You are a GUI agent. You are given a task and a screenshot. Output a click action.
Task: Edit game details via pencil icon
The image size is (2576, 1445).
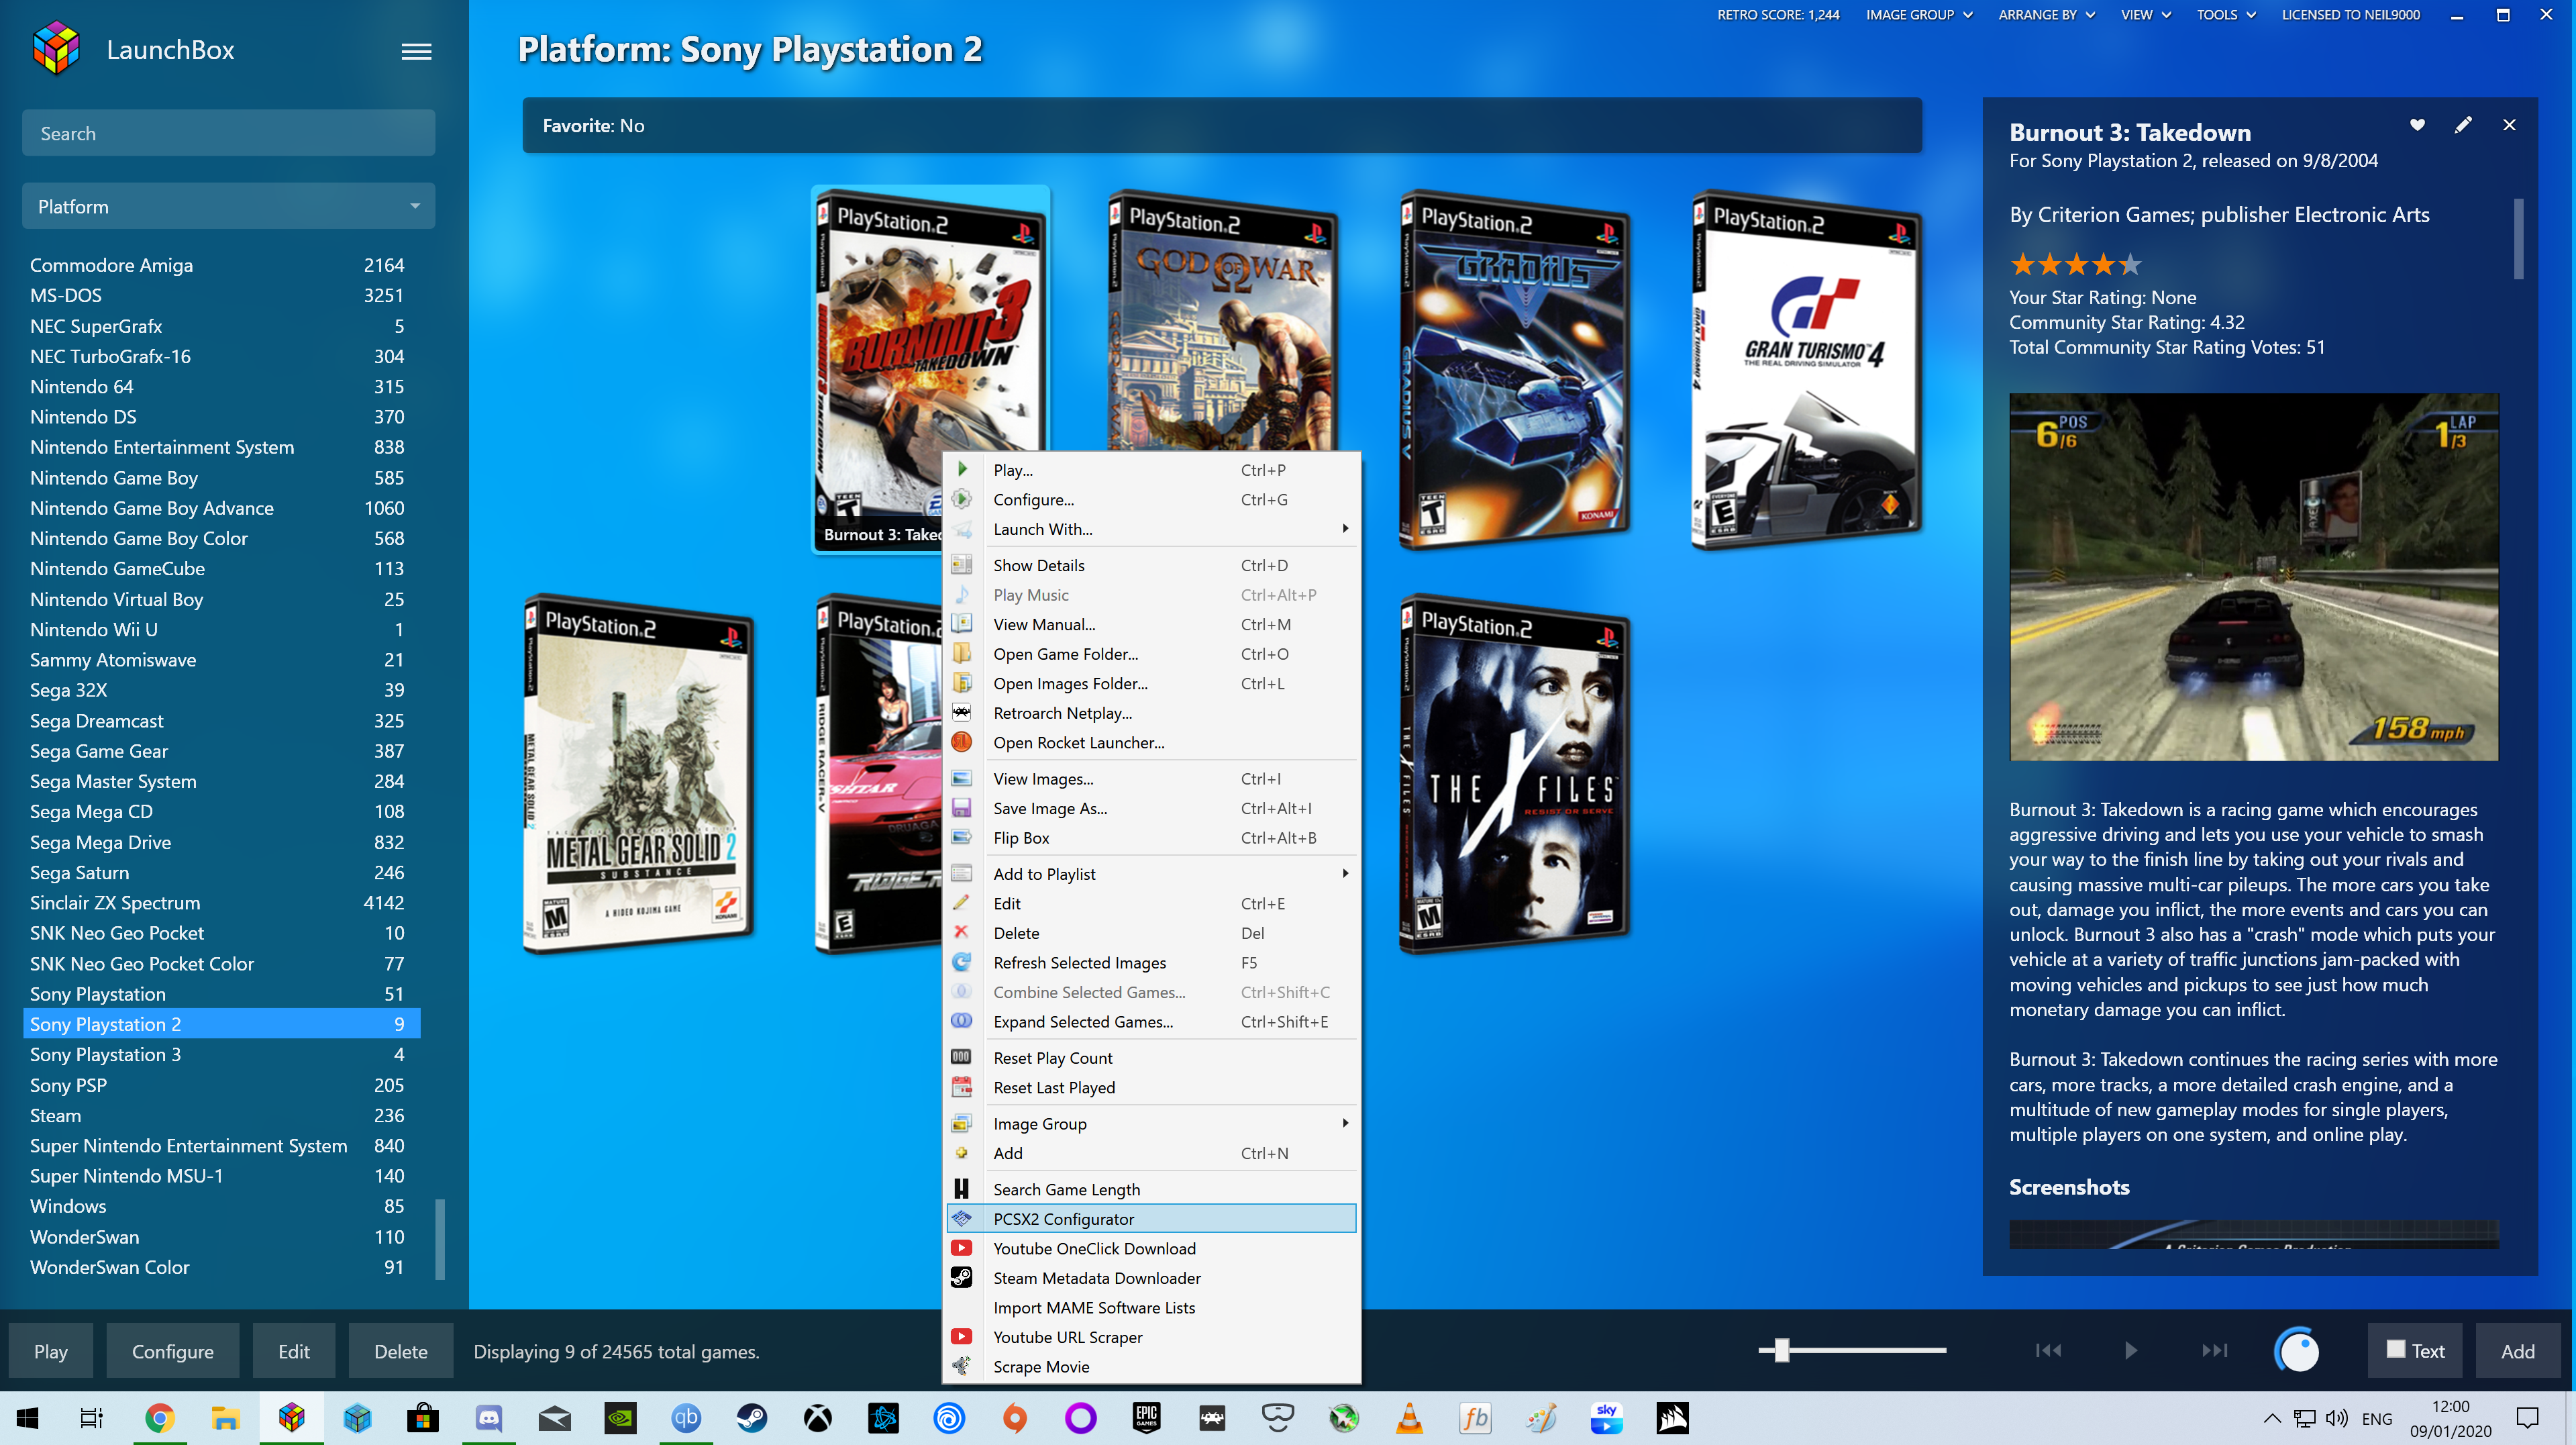[2463, 125]
